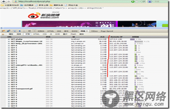170x109 pixels.
Task: Activate the Firebug element inspector icon
Action: [9, 31]
